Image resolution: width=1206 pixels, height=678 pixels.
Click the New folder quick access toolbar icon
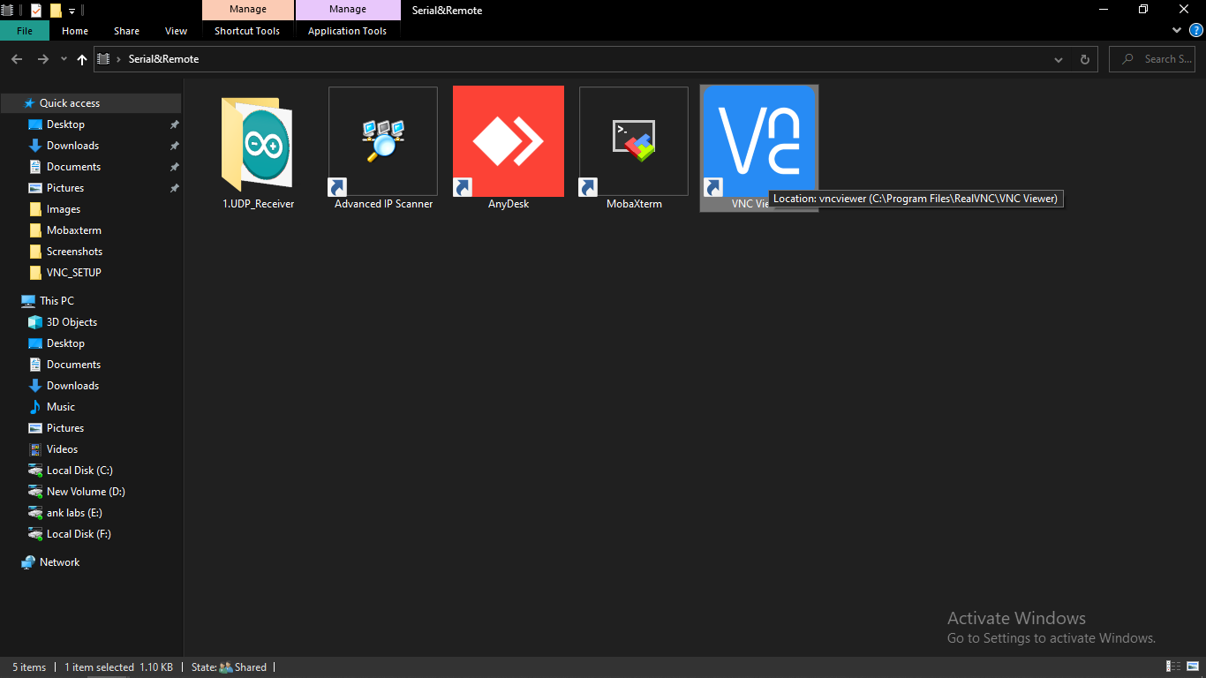coord(56,11)
